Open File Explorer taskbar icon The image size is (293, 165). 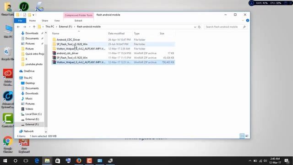tap(47, 161)
